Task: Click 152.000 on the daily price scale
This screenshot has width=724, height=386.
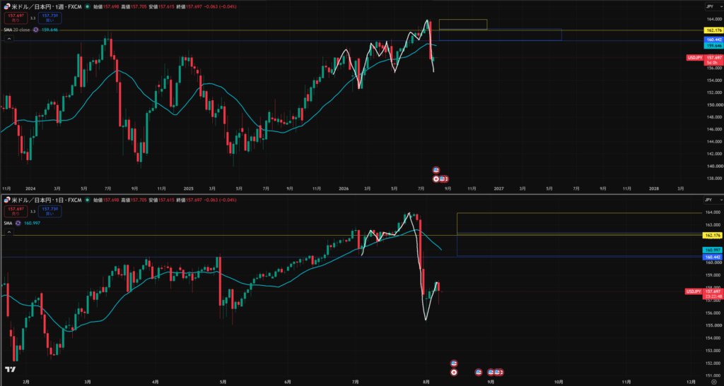Action: (x=714, y=363)
